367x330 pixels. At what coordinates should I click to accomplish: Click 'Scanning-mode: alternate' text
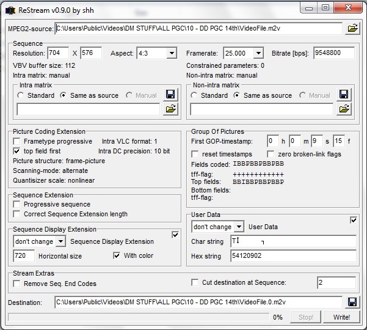(50, 170)
